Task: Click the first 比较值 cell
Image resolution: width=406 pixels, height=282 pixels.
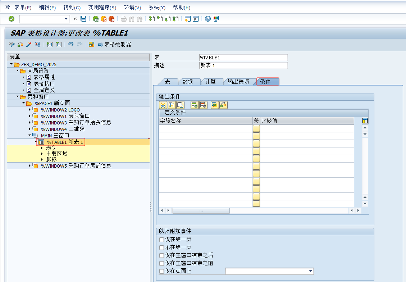Action: (x=307, y=128)
